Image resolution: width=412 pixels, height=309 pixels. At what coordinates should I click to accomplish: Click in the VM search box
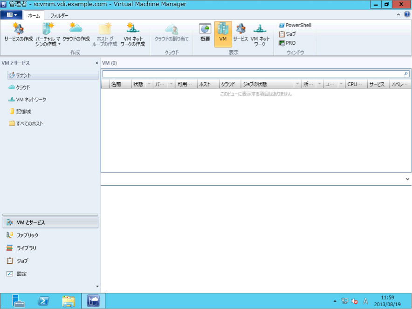click(252, 74)
